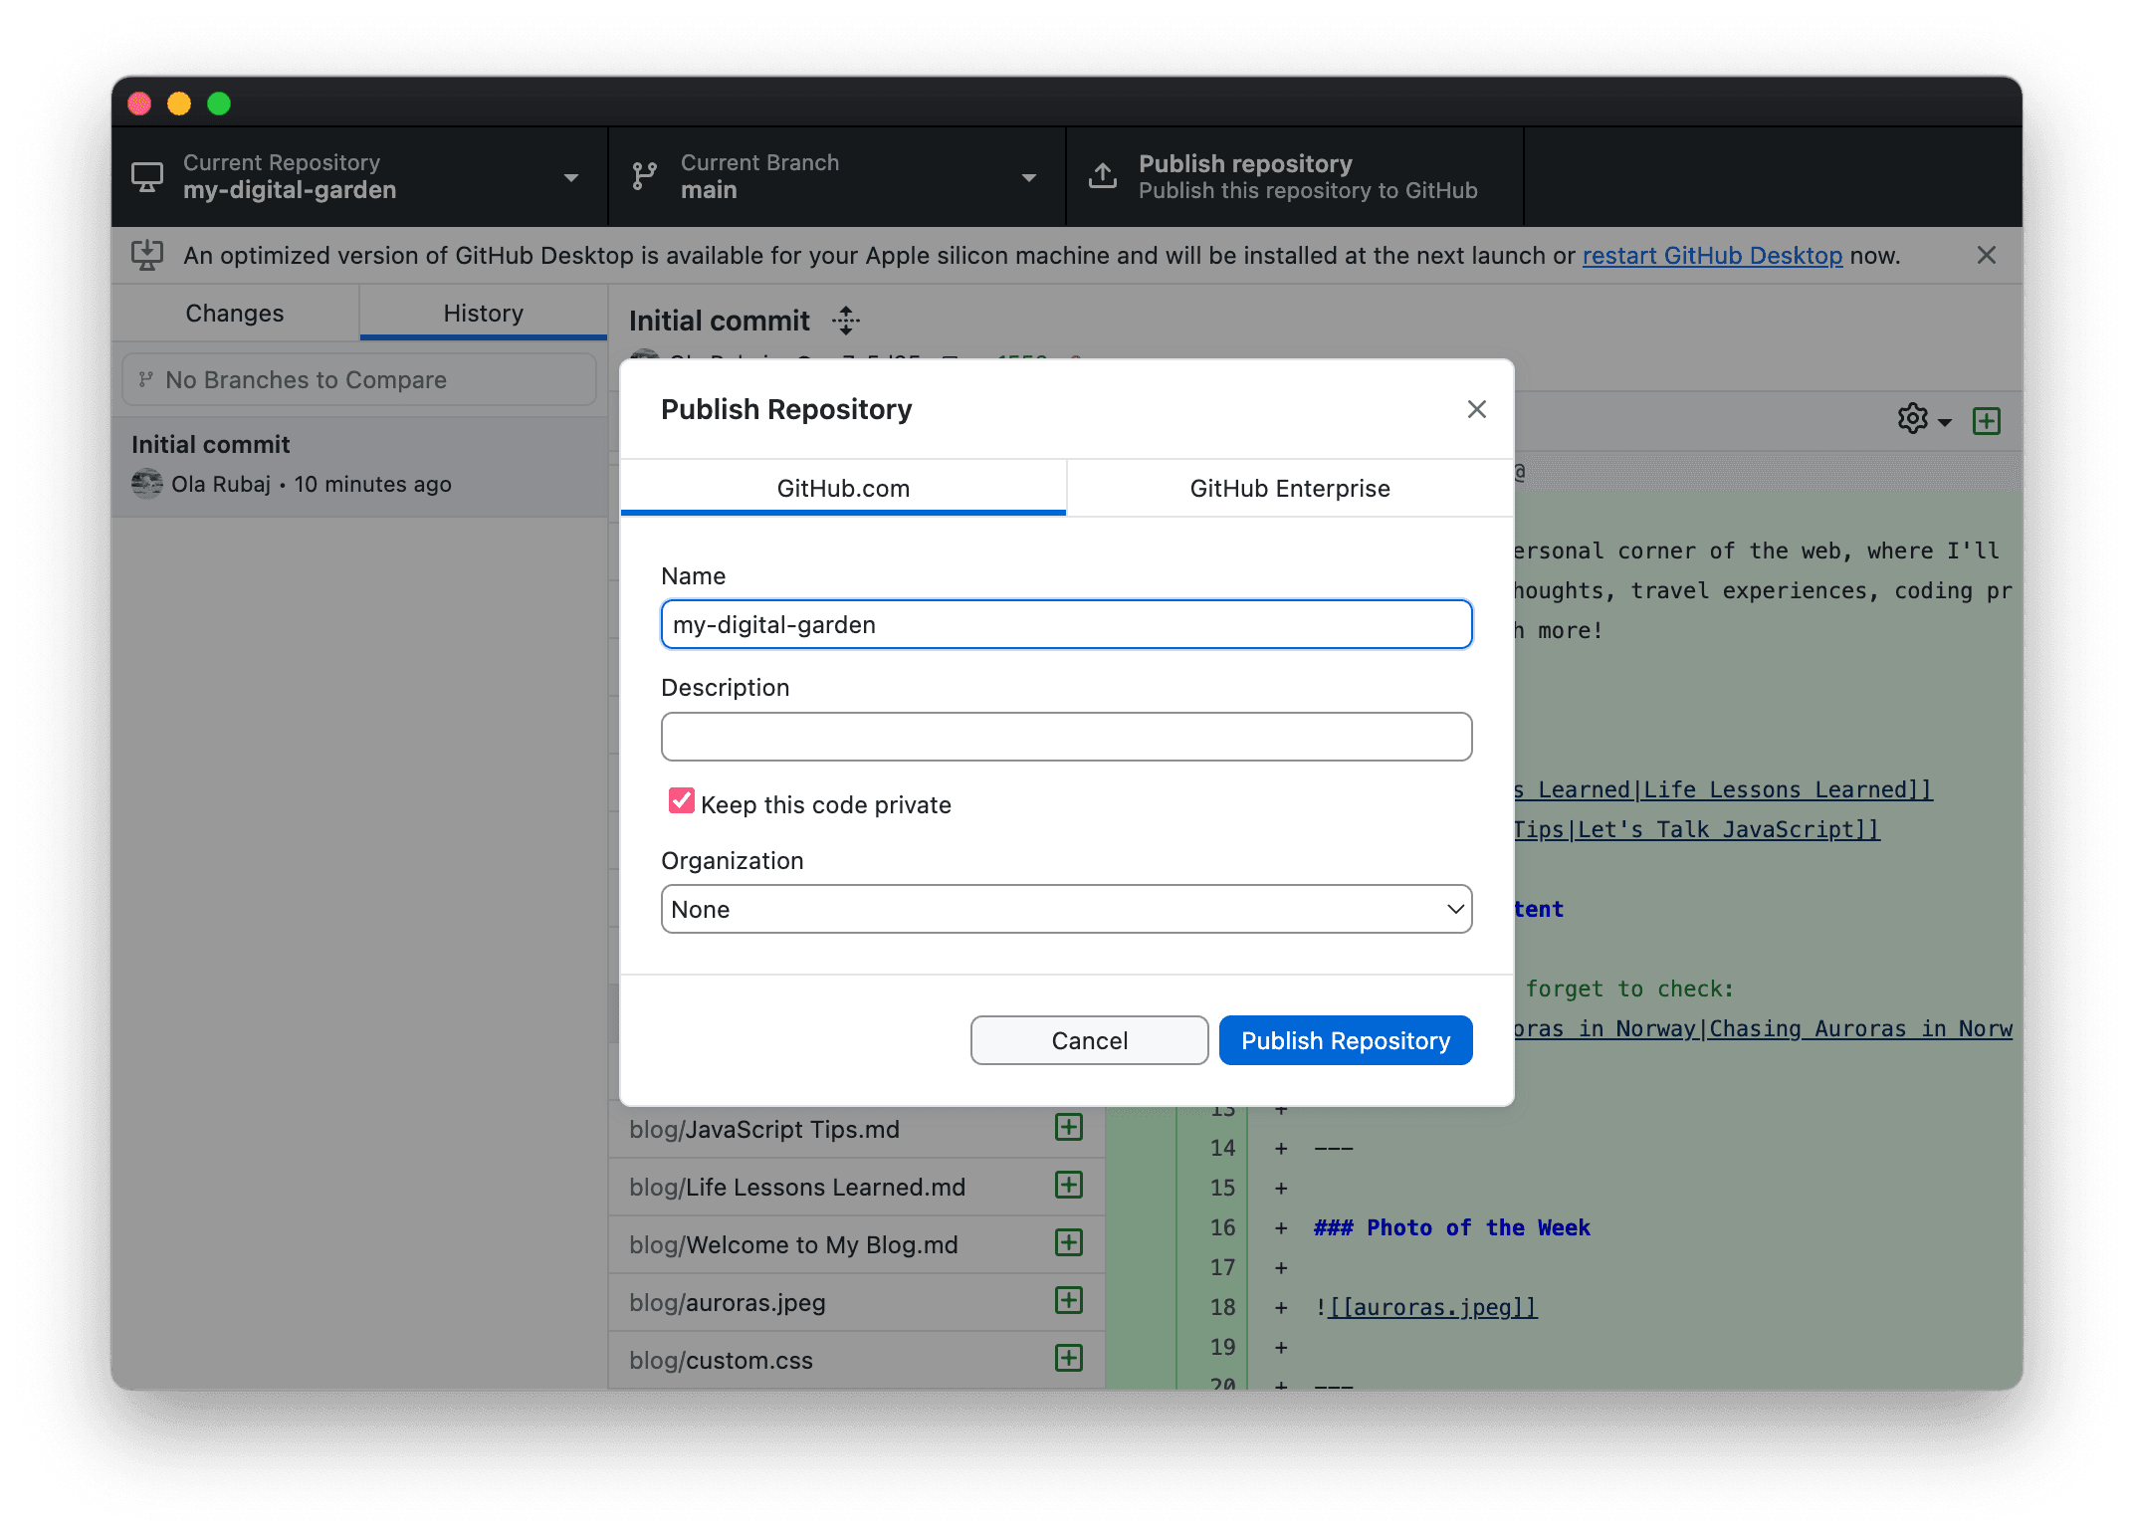Click added icon for auroras.jpeg
The height and width of the screenshot is (1537, 2134).
[1069, 1301]
